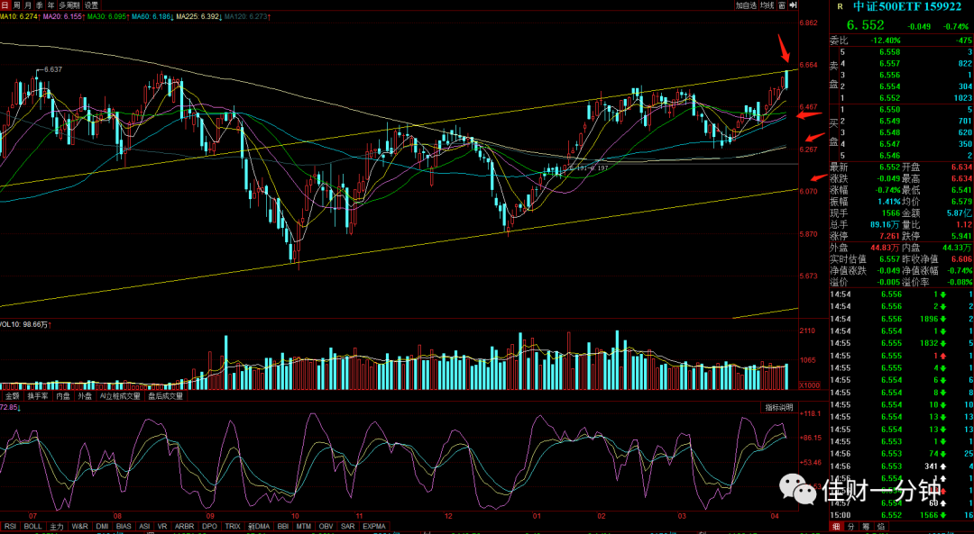Click the 窗 window layout icon
This screenshot has height=534, width=974.
coord(782,5)
